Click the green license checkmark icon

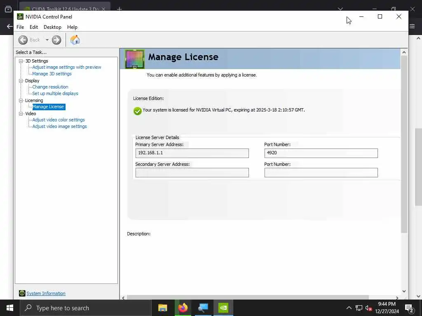point(138,111)
